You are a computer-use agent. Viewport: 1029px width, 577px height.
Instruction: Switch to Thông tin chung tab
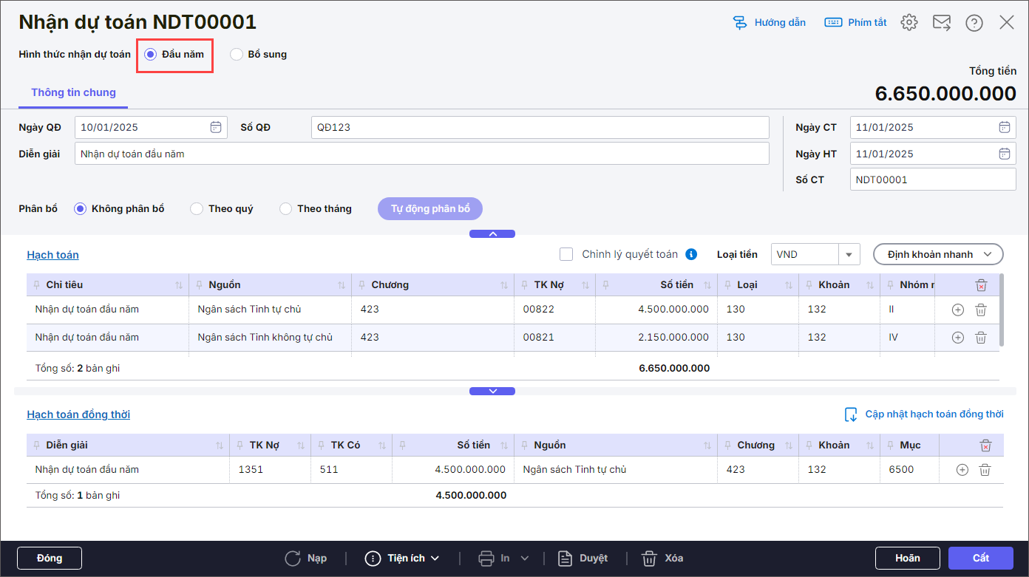pos(73,93)
